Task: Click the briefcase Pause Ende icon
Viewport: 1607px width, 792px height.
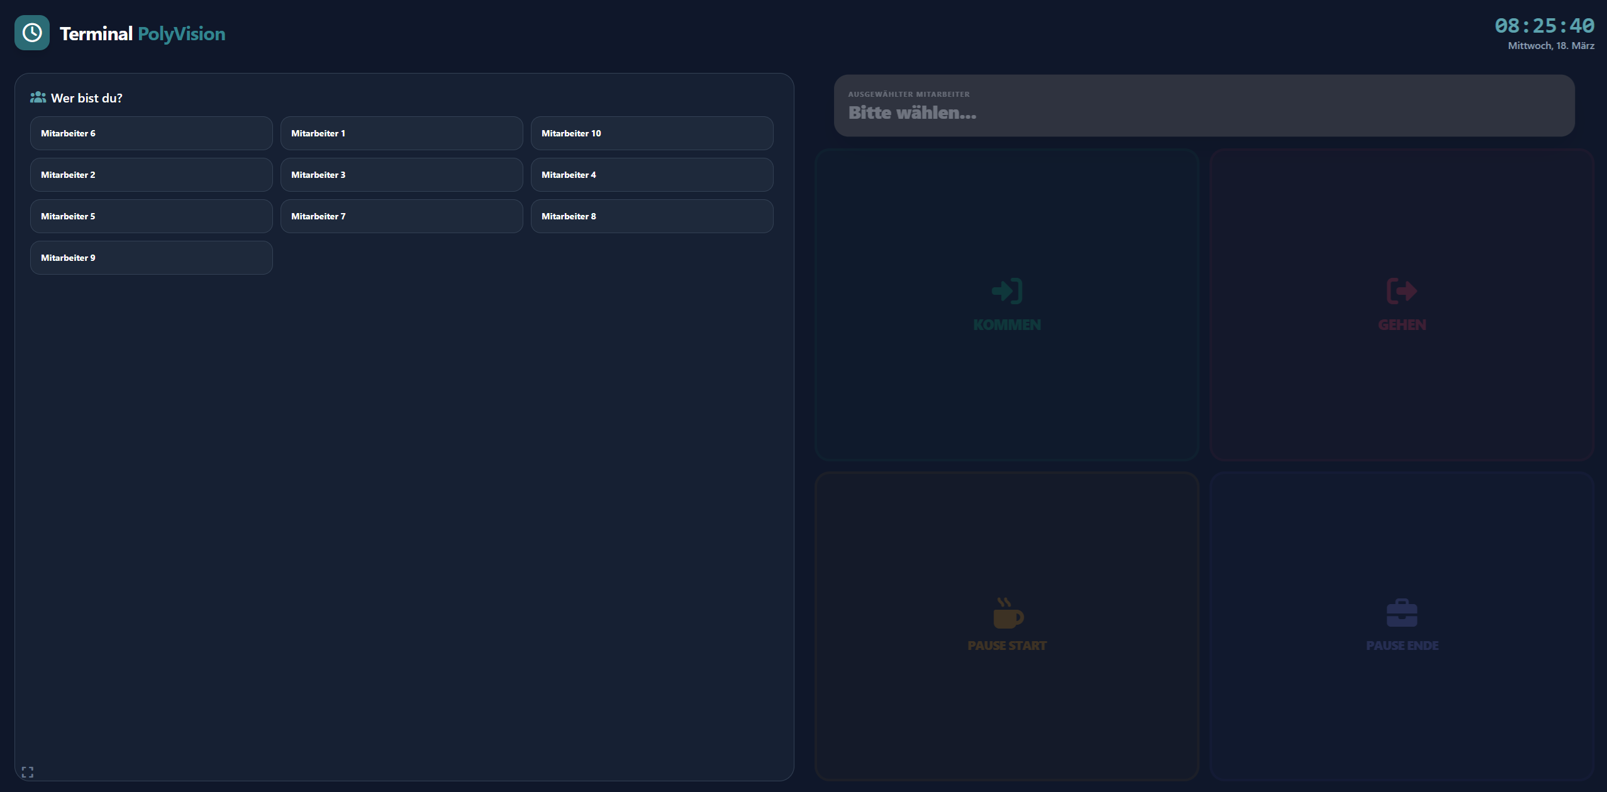Action: click(1401, 613)
